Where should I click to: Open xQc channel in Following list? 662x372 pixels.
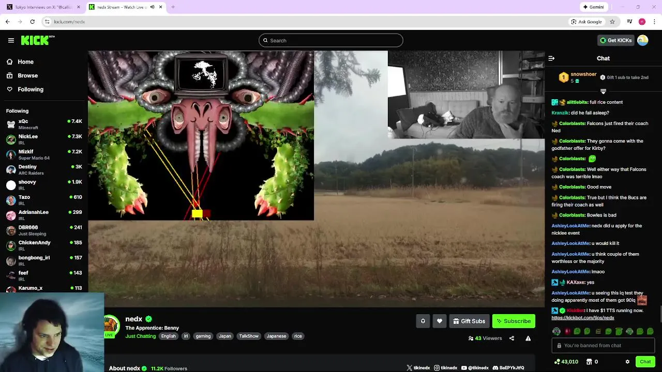pos(44,124)
